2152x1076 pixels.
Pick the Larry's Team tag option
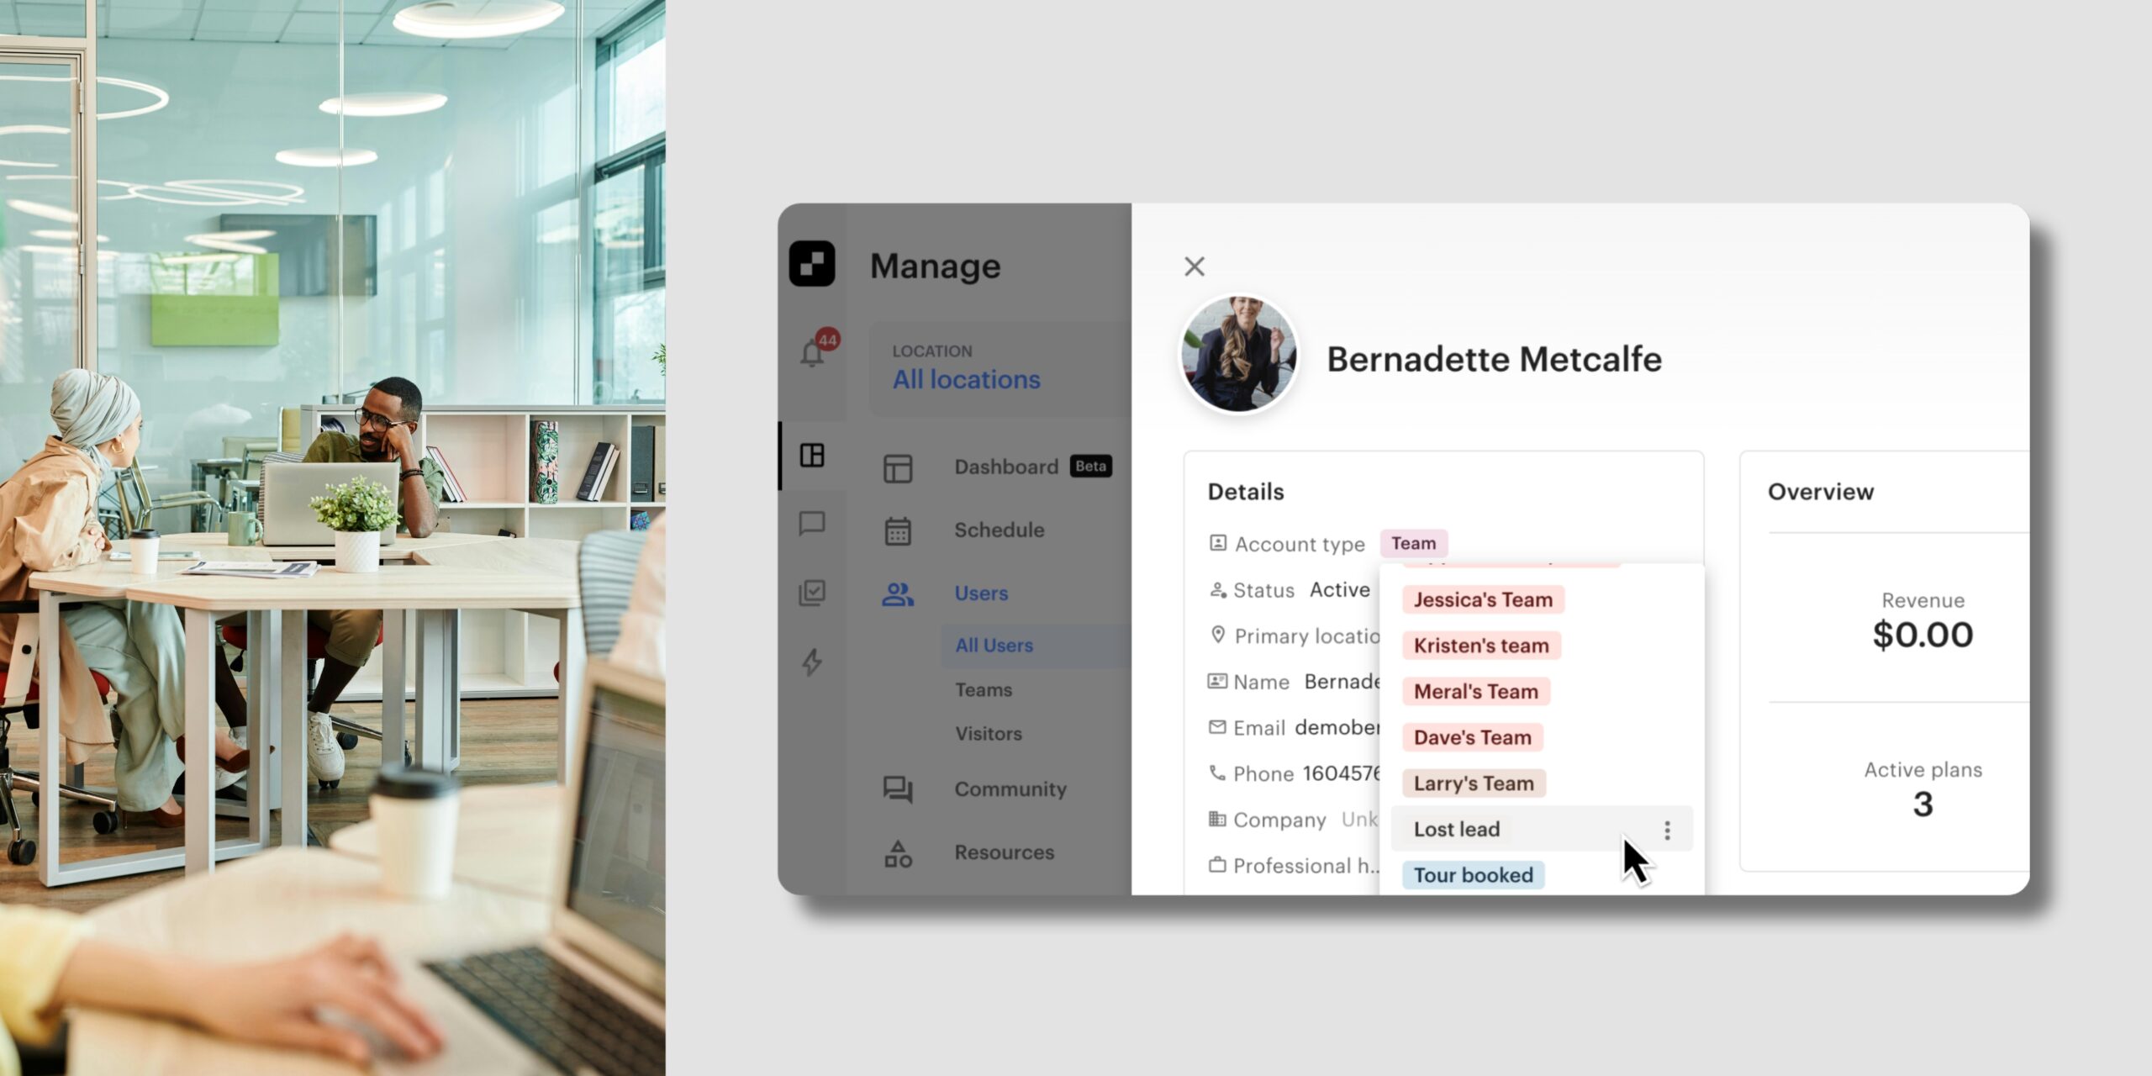click(x=1474, y=784)
